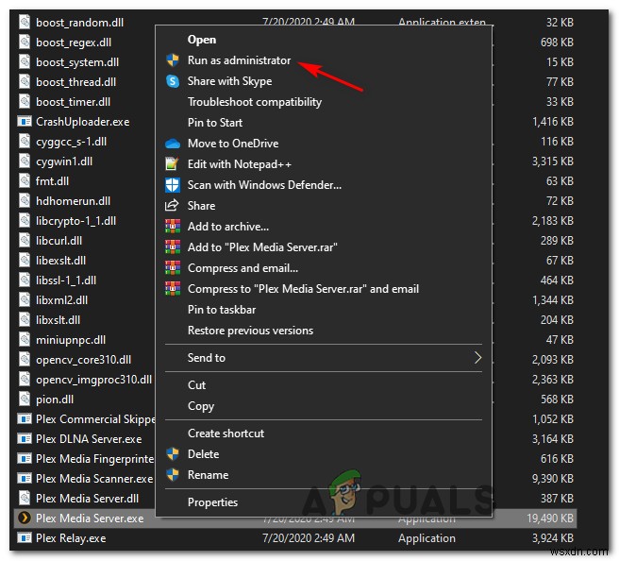Select the cyggcc_s-1.dll file name
Viewport: 619px width, 561px height.
coord(71,142)
